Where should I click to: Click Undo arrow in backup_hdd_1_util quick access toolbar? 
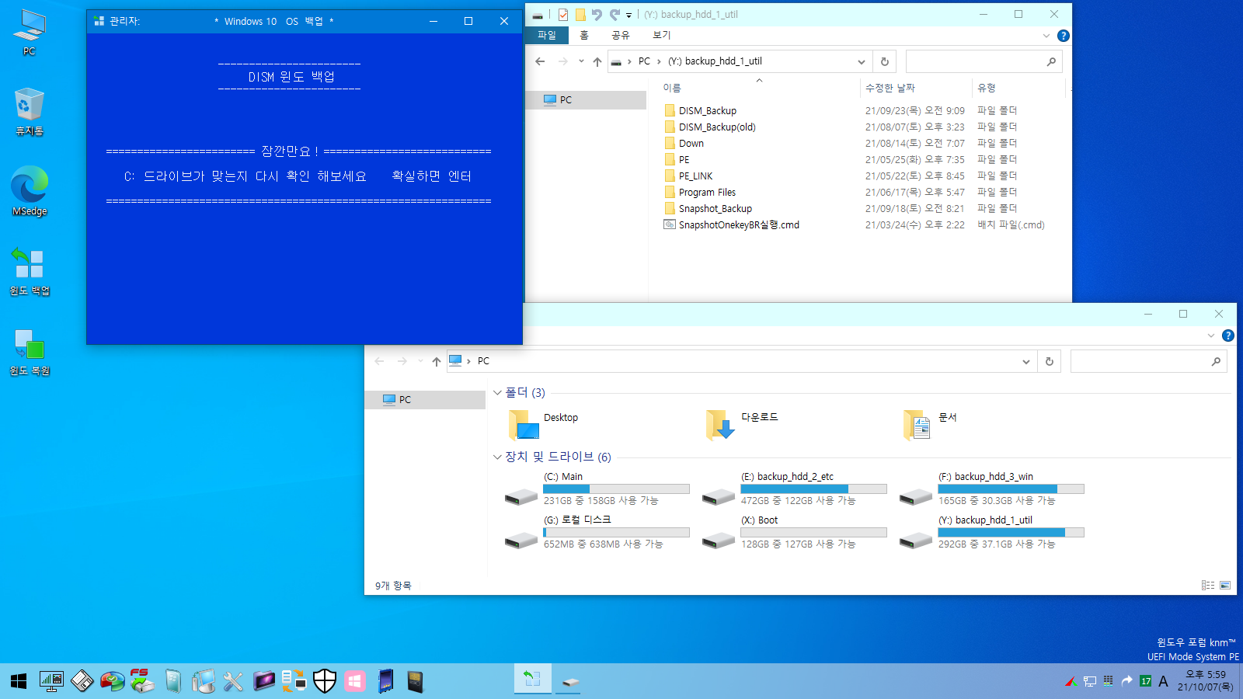pyautogui.click(x=597, y=14)
